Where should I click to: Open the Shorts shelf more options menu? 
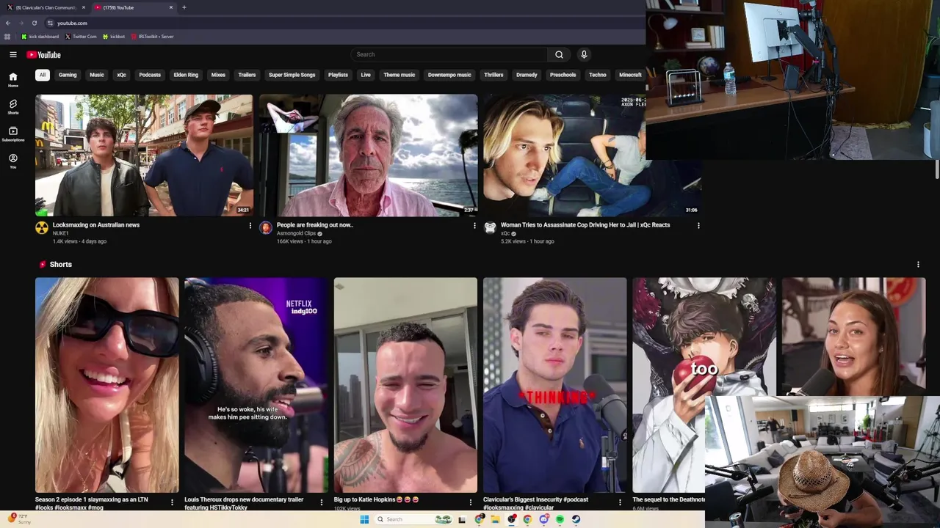point(918,264)
